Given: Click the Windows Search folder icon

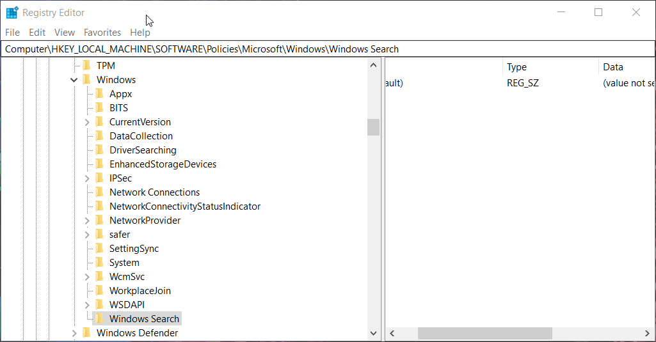Looking at the screenshot, I should [100, 318].
